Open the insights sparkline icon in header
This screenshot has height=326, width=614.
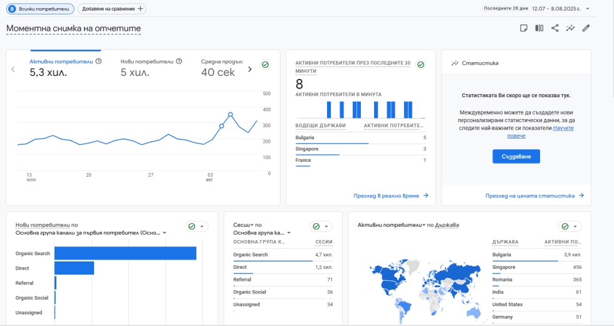(571, 28)
